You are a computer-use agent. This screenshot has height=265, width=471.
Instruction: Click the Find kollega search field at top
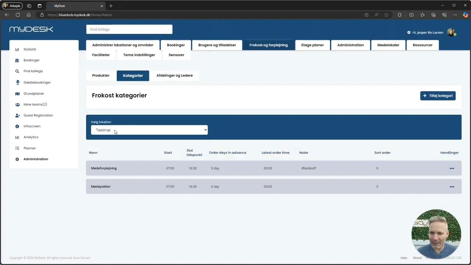click(x=129, y=29)
